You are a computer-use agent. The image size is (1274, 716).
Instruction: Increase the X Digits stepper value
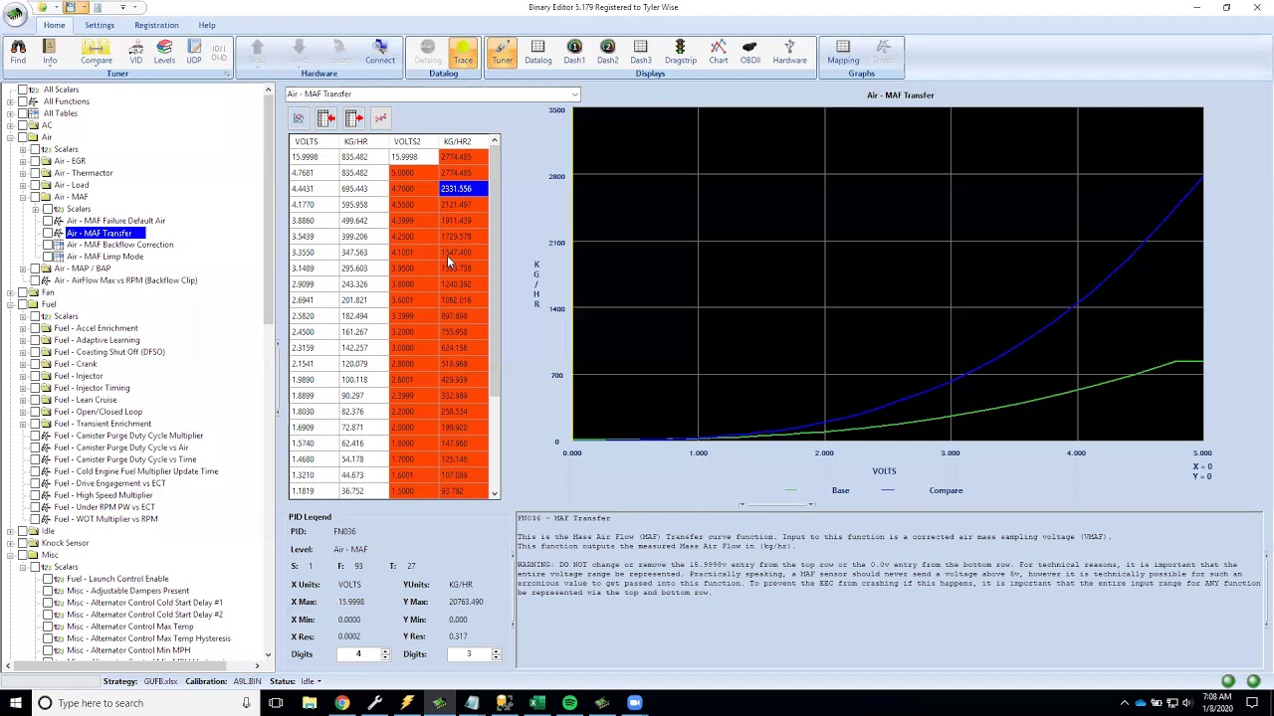pos(385,651)
